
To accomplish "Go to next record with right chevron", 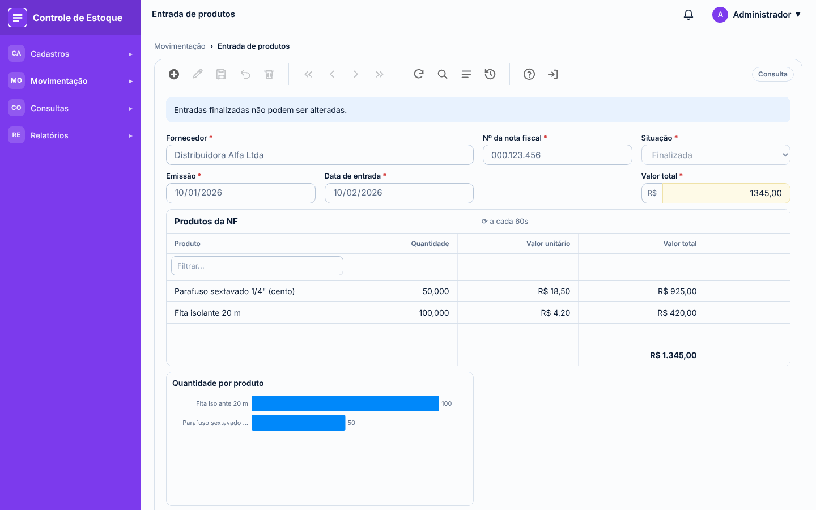I will pos(356,74).
